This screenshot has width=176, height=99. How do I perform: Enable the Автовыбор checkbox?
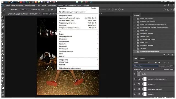(x=10, y=10)
